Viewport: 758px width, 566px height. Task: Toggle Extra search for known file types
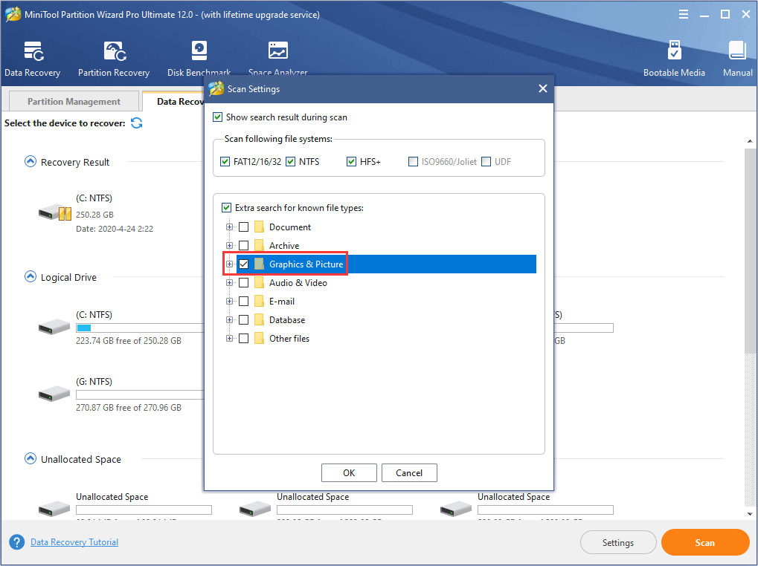(226, 208)
